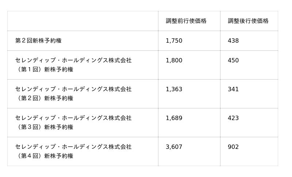Select the company name above （第４回）新株予約権
292x177 pixels.
(73, 147)
